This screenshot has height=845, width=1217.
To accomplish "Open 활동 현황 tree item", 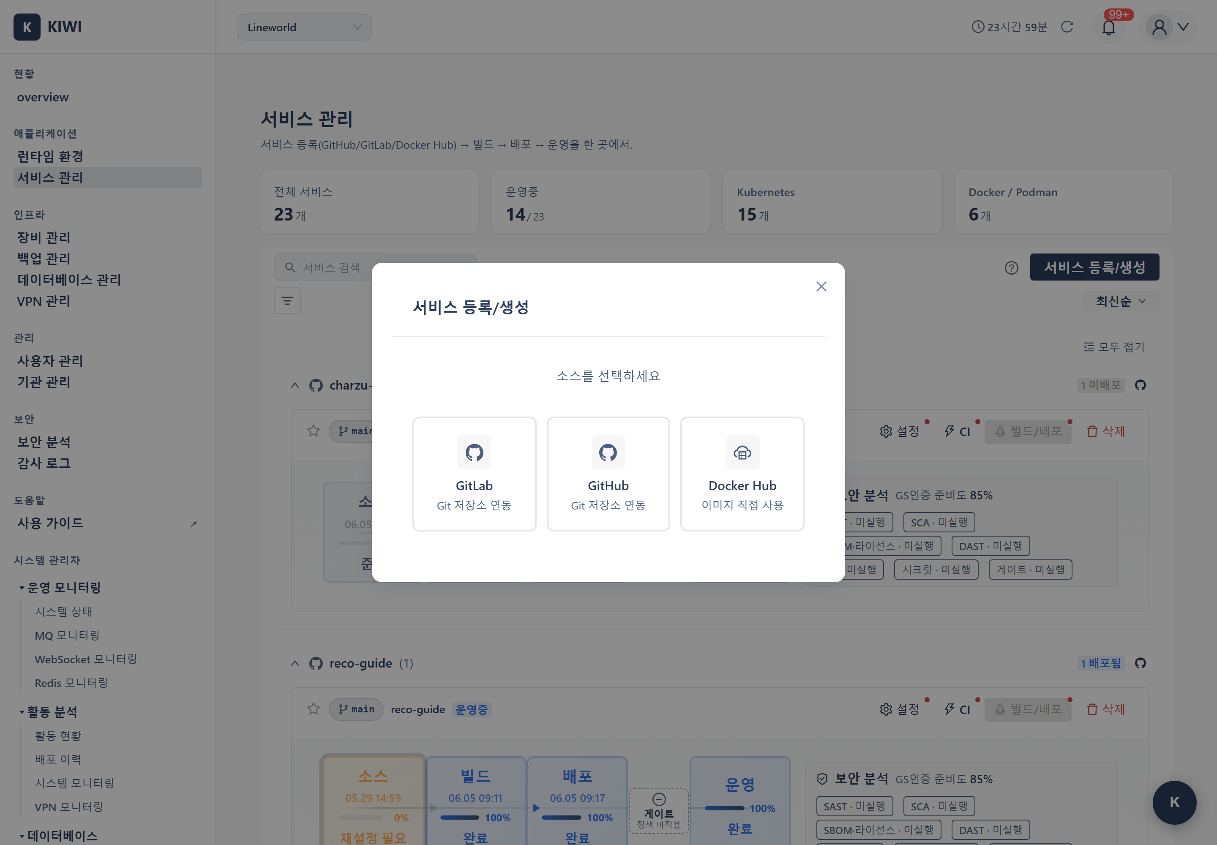I will pyautogui.click(x=58, y=736).
